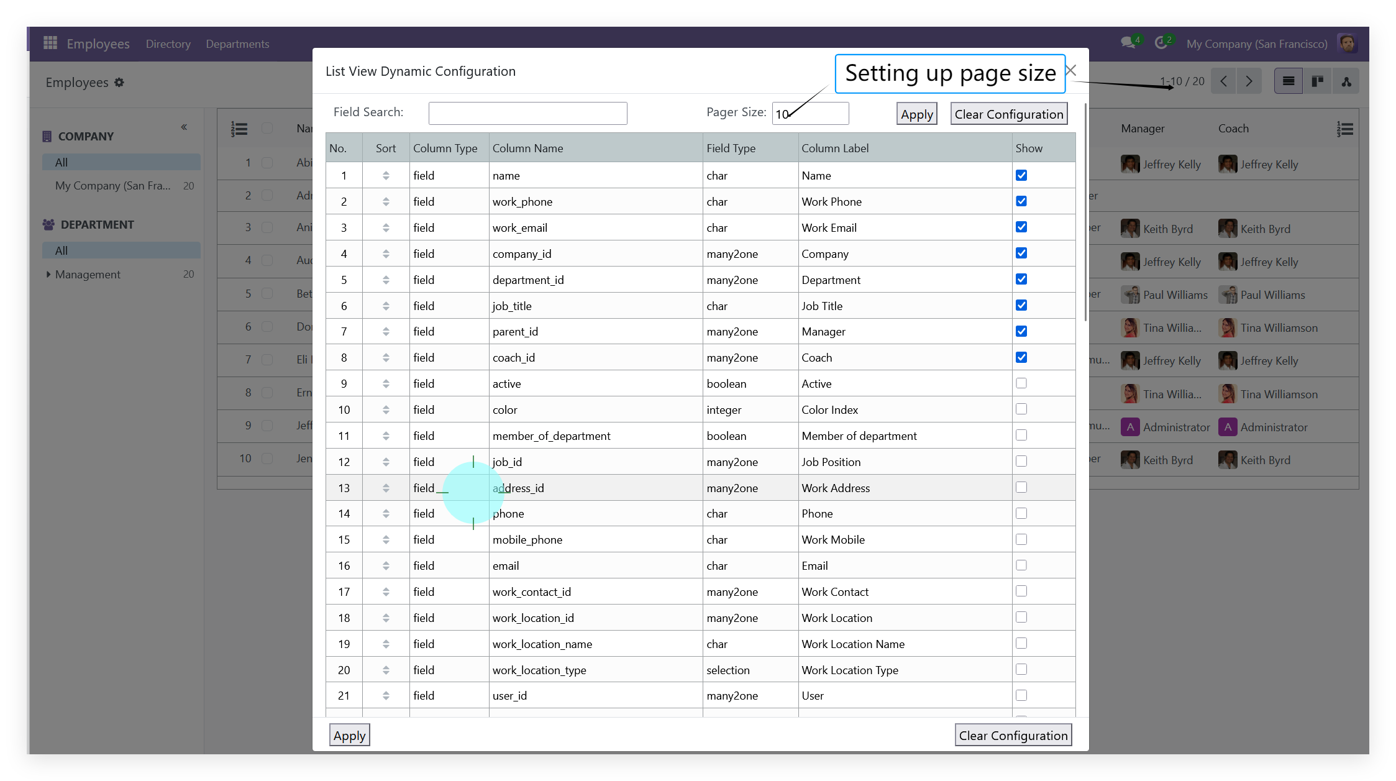Select All under COMPANY filter
The width and height of the screenshot is (1396, 781).
click(121, 162)
